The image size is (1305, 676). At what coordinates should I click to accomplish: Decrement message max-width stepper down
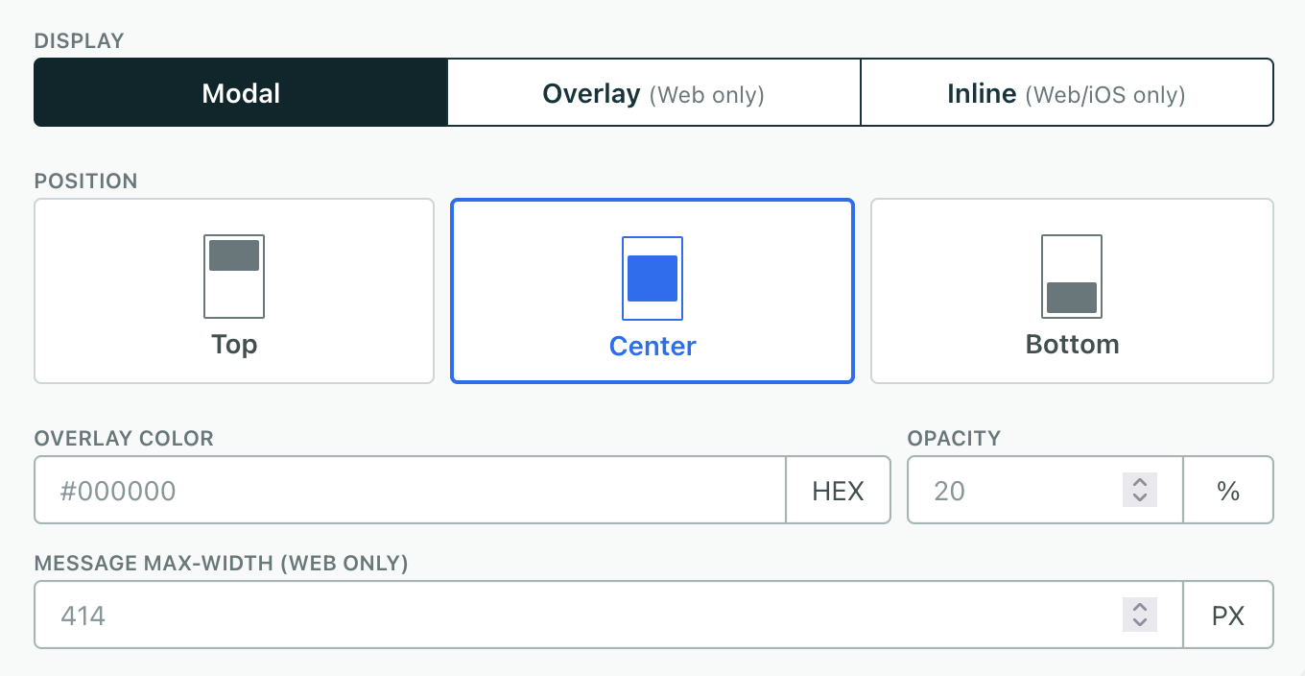point(1140,622)
